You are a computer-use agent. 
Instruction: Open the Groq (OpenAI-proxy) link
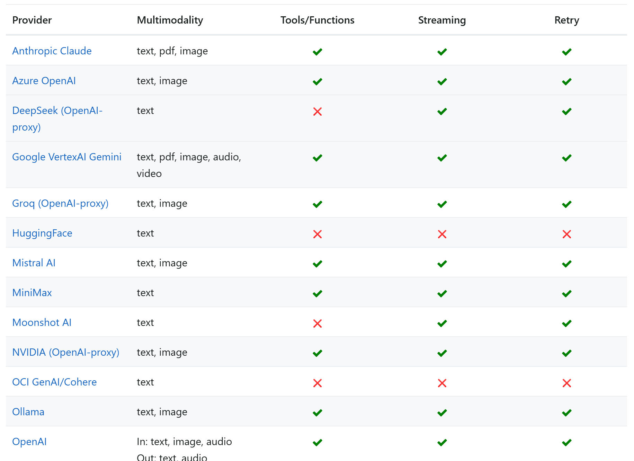(60, 203)
